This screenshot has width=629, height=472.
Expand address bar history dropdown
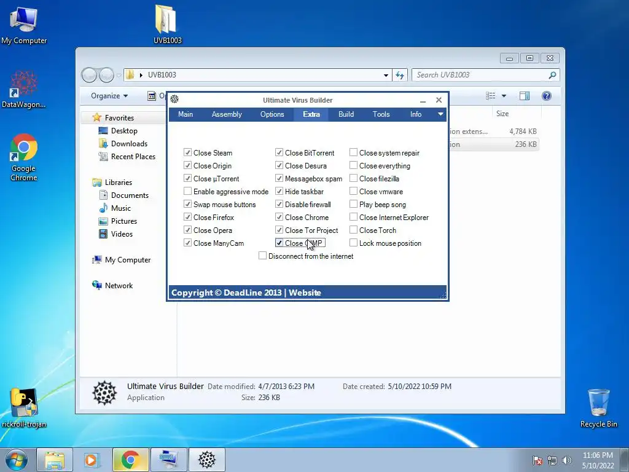tap(386, 75)
